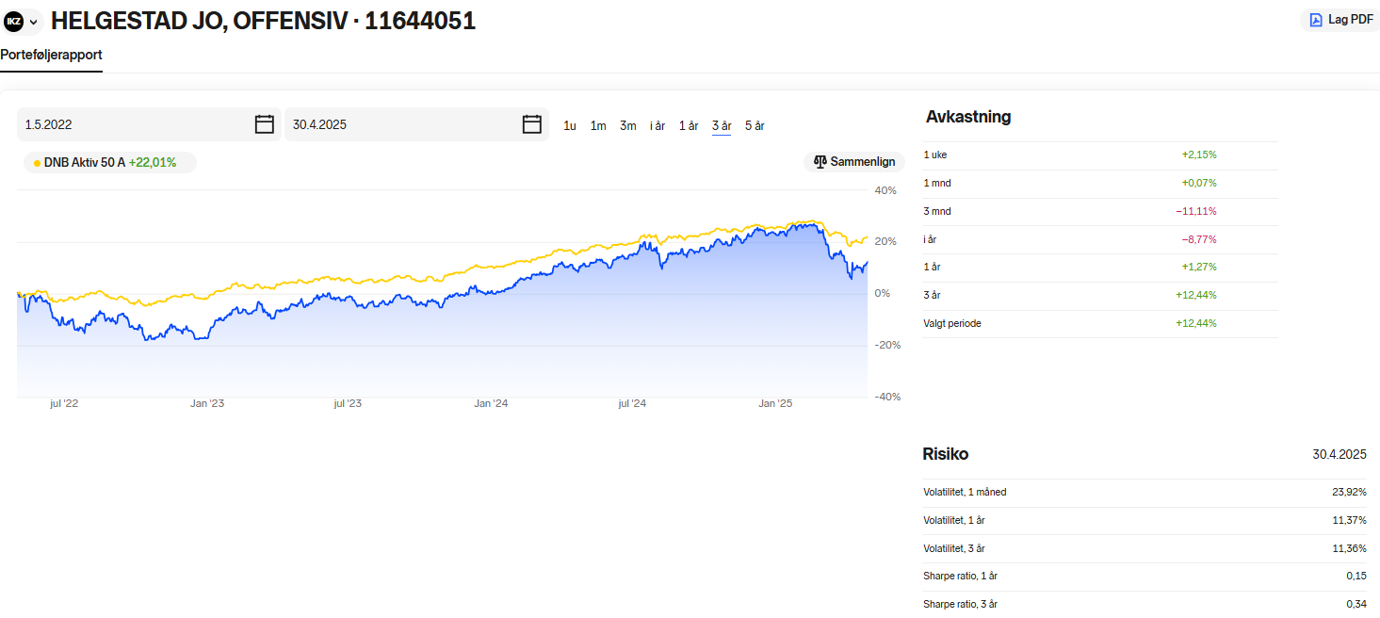
Task: Select the 5 år period
Action: click(755, 125)
